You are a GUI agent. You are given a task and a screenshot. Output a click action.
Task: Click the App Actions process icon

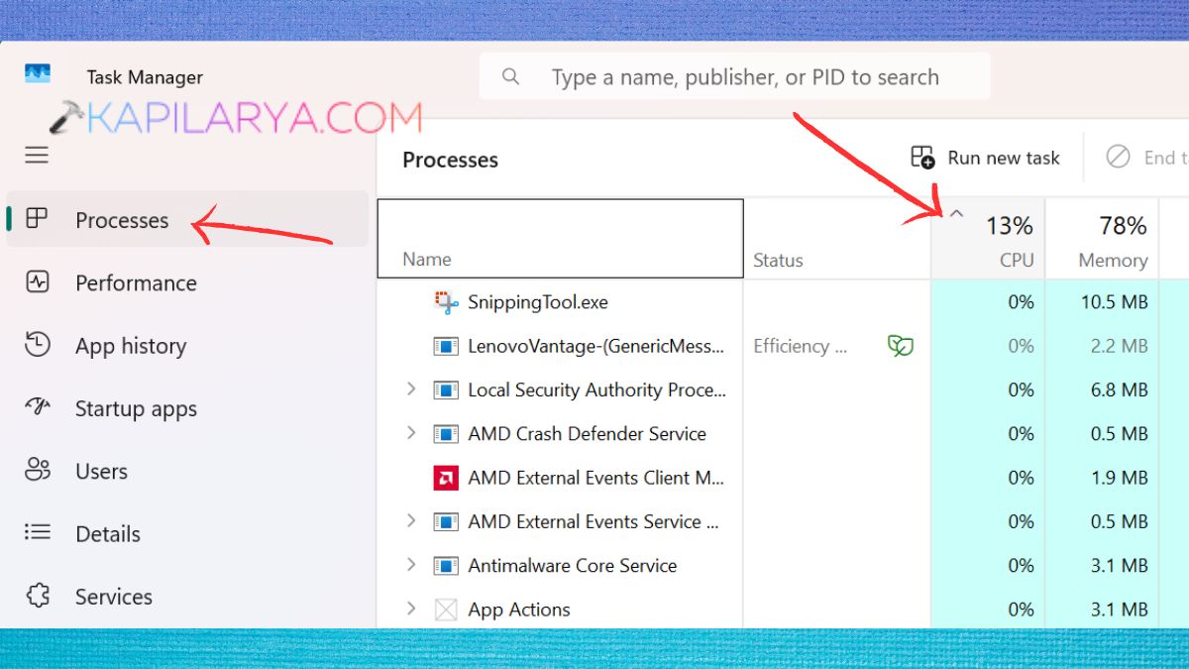[446, 609]
